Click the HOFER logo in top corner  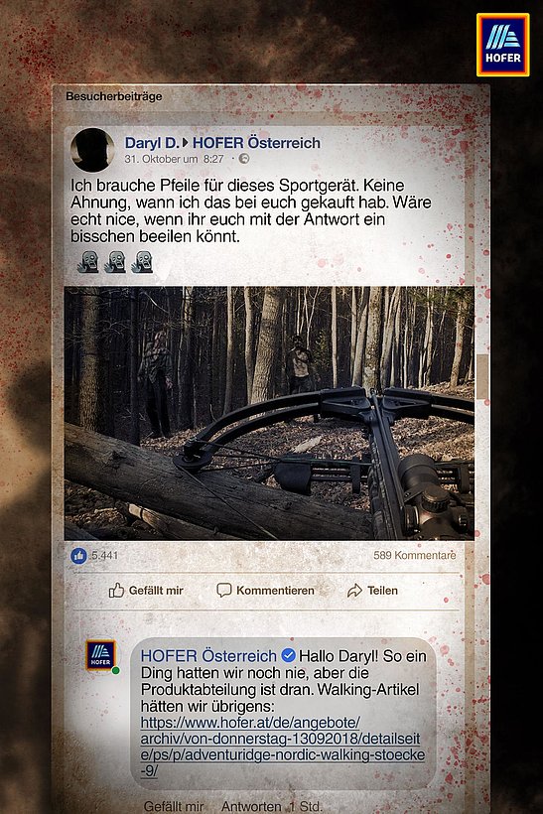tap(502, 45)
